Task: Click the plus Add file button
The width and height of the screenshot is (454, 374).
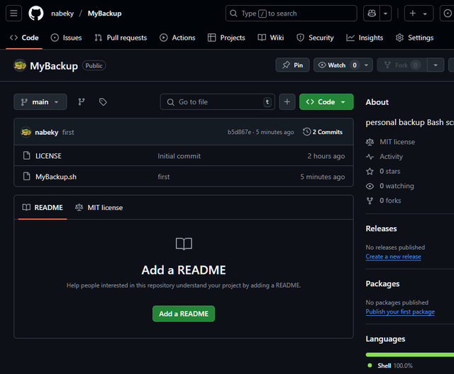Action: point(287,102)
